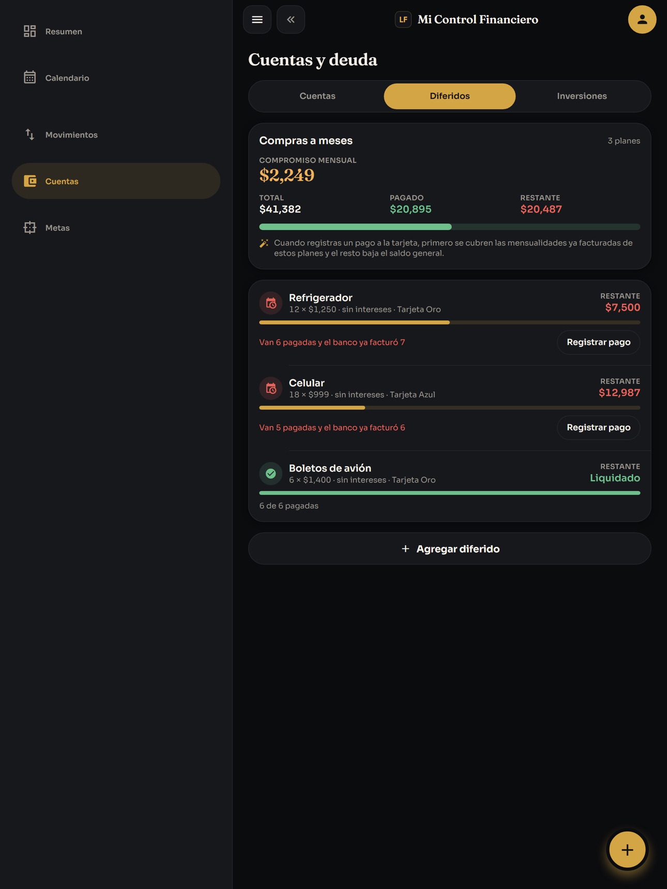This screenshot has height=889, width=667.
Task: Click the total $41,382 value
Action: (x=280, y=209)
